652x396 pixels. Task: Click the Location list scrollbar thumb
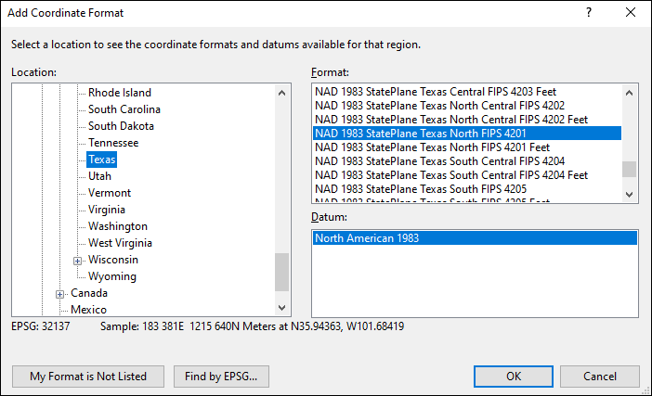pos(282,273)
